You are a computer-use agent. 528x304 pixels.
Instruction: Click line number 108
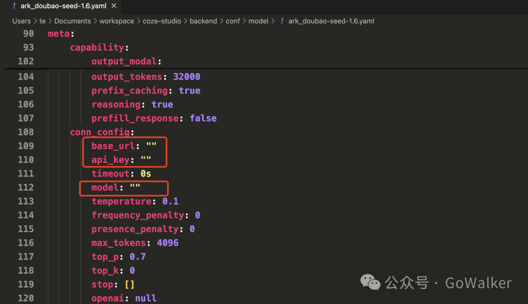26,132
